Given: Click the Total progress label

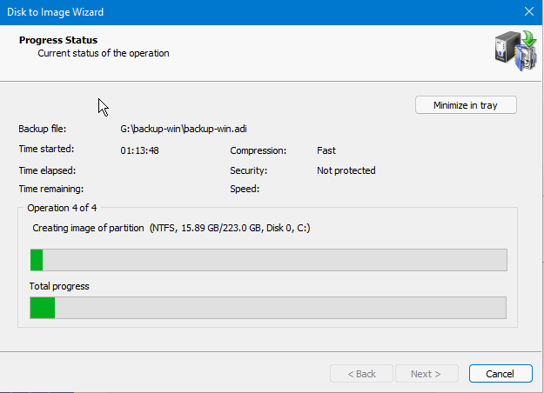Looking at the screenshot, I should click(x=59, y=286).
